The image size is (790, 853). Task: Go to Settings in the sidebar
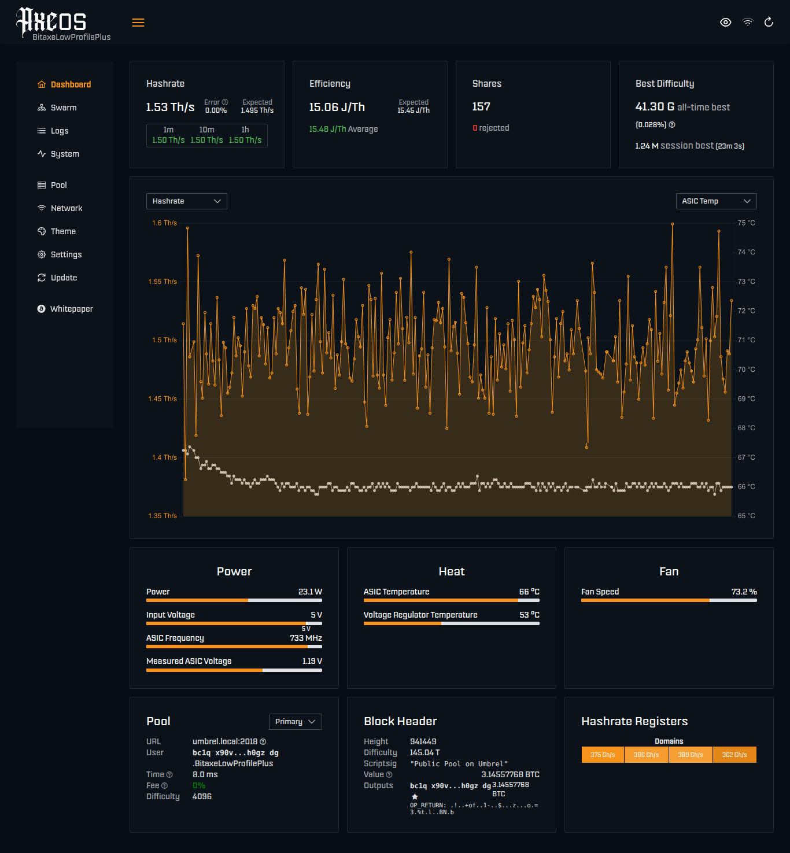65,254
